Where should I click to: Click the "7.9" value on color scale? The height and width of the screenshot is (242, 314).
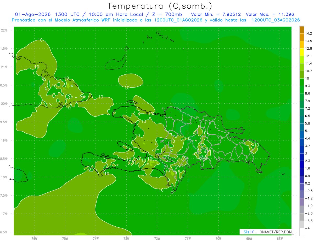307,101
